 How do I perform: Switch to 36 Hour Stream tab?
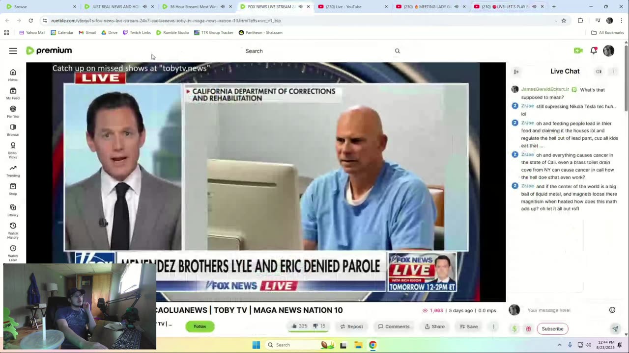197,7
